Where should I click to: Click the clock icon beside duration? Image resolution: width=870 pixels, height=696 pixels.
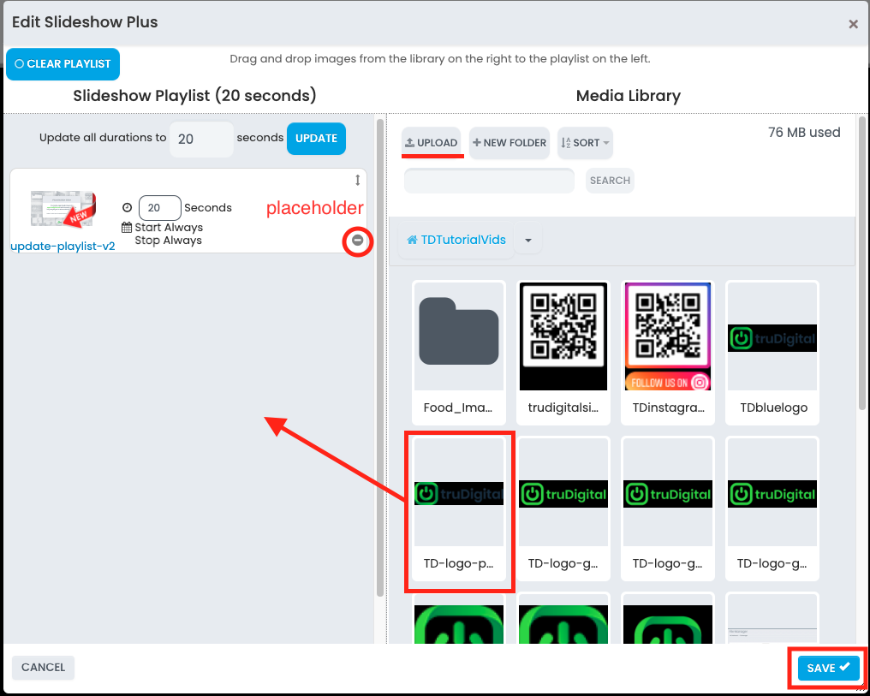coord(127,207)
